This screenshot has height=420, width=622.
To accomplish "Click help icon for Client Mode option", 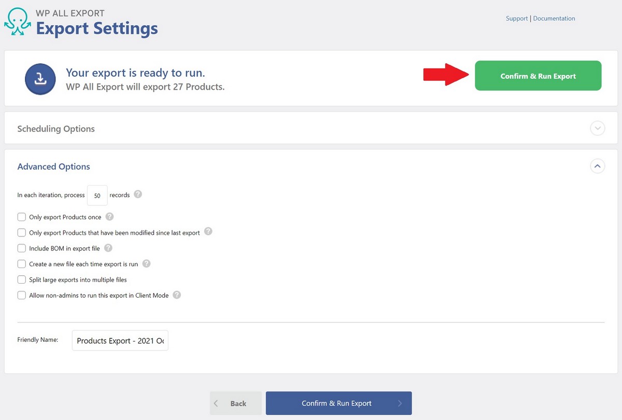I will point(176,295).
